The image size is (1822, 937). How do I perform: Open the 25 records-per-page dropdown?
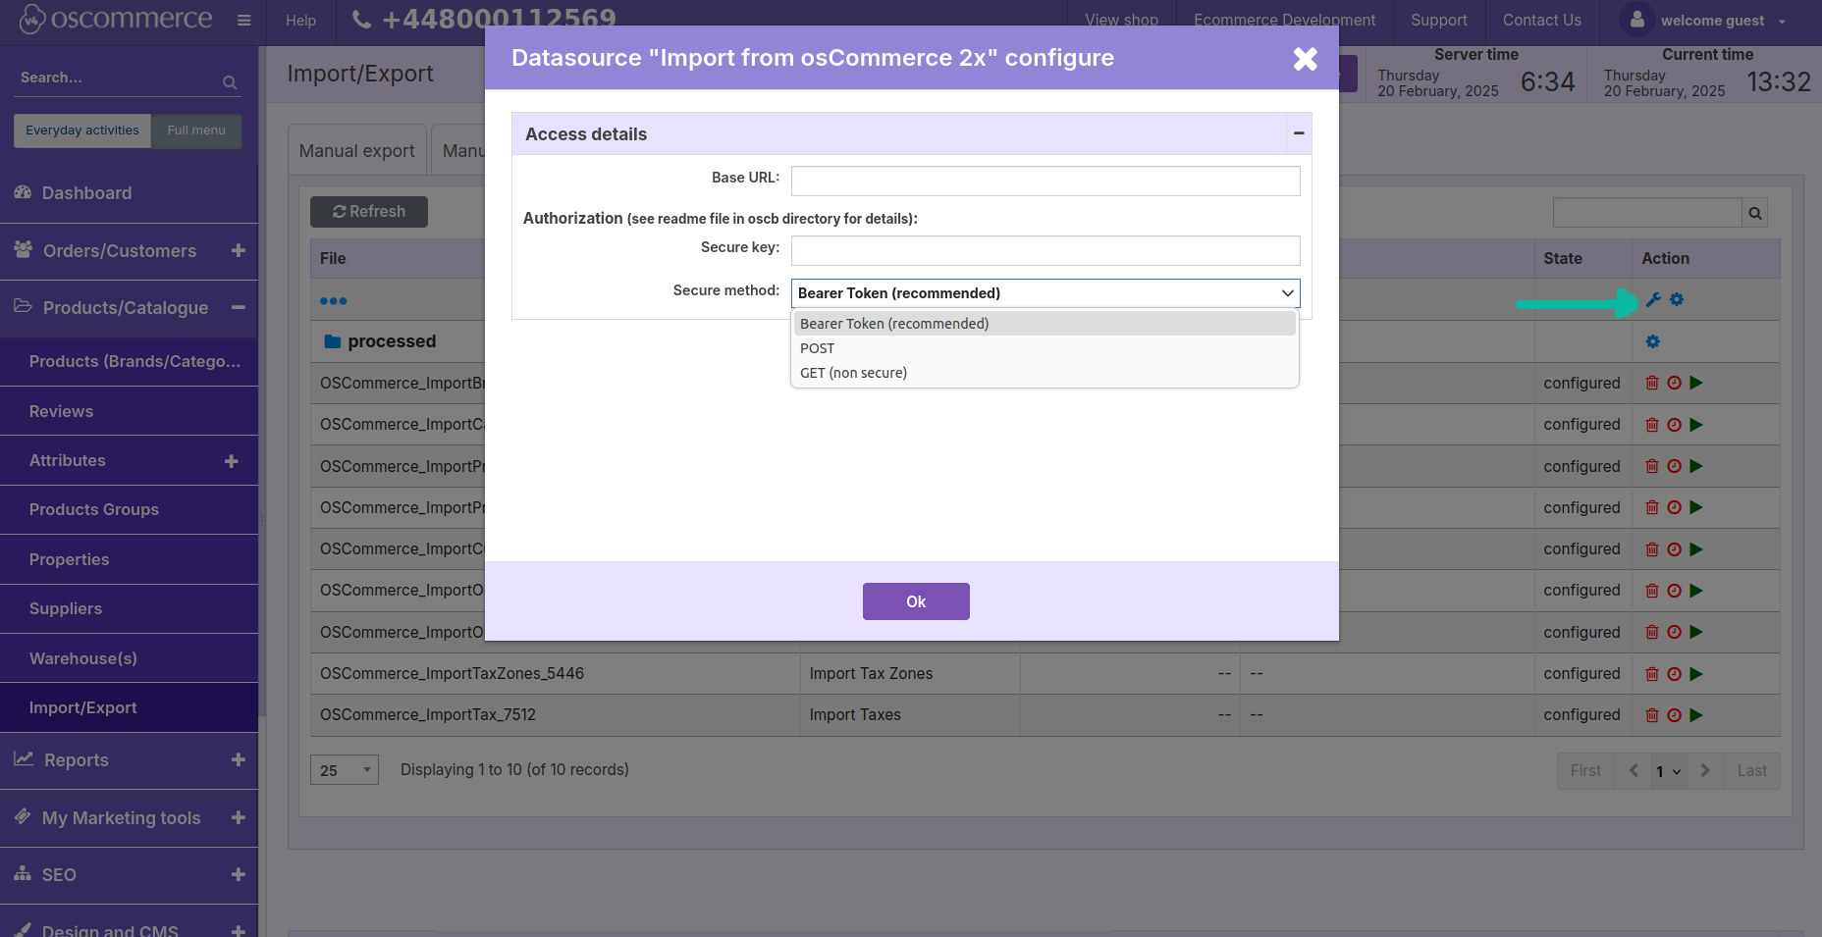point(345,770)
